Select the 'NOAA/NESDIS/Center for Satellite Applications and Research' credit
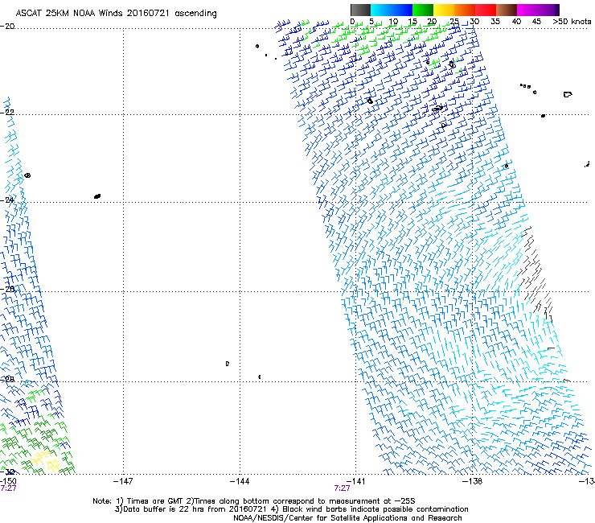 (347, 518)
